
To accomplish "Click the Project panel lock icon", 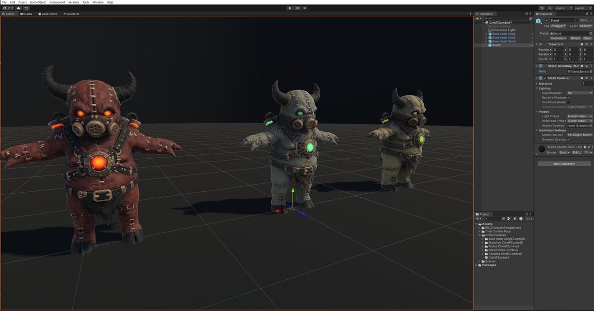I will (526, 214).
